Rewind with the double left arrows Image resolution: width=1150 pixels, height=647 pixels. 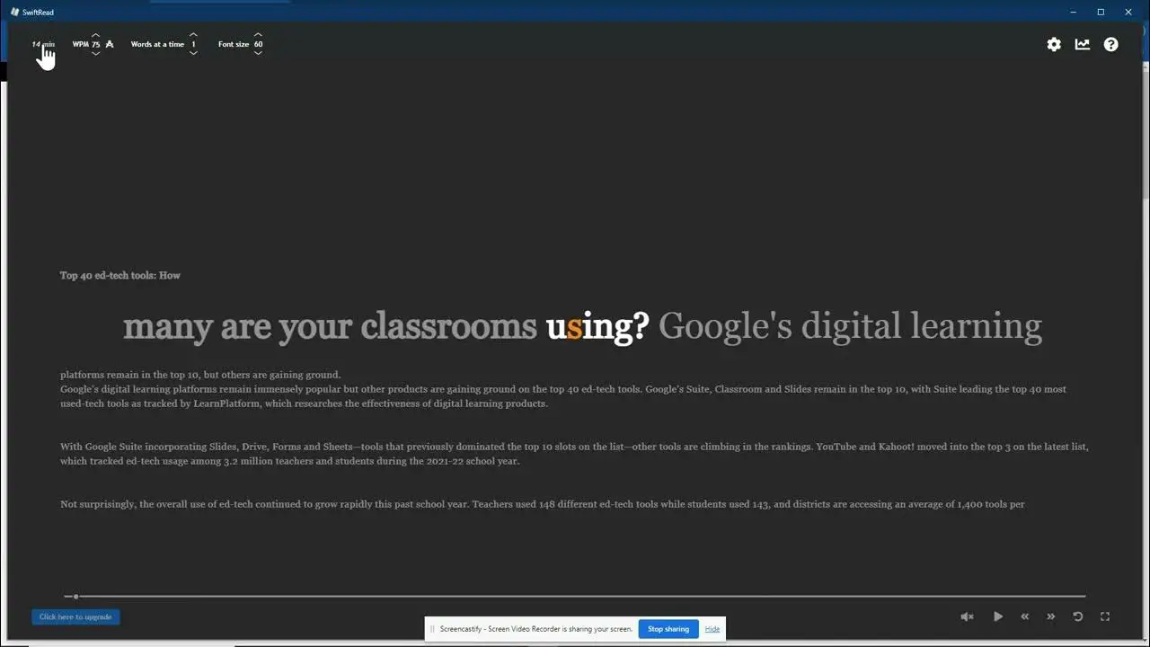click(1025, 616)
